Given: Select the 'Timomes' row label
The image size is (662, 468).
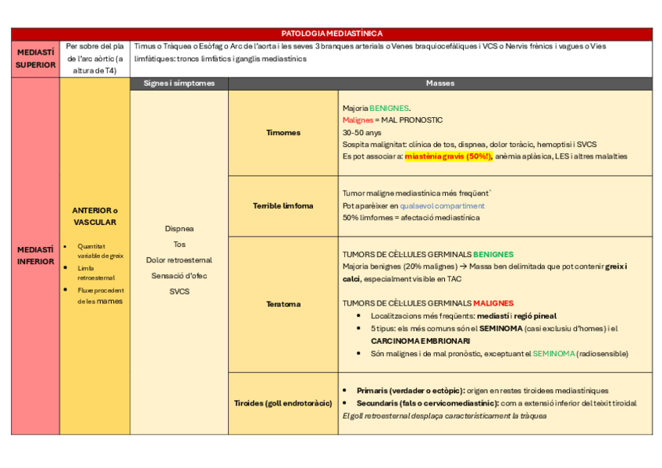Looking at the screenshot, I should click(x=282, y=133).
